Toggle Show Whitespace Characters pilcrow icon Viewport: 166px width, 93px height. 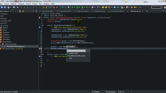(x=68, y=7)
